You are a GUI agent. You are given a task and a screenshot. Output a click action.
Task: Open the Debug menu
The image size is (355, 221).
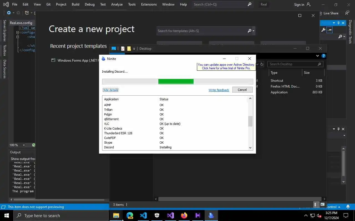90,4
